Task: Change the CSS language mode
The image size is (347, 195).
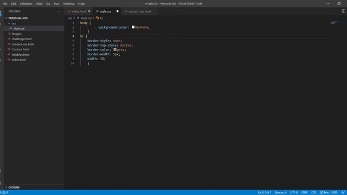Action: coord(313,192)
